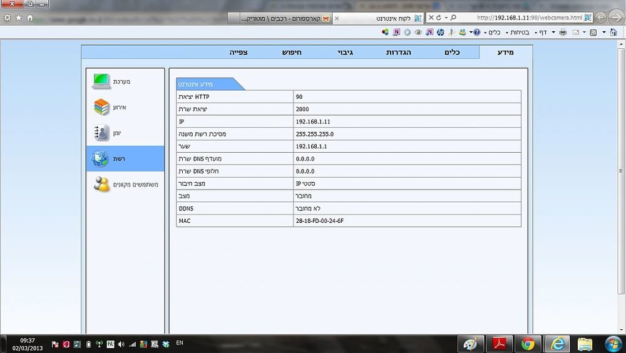Click the HTTP port value 90

tap(299, 97)
